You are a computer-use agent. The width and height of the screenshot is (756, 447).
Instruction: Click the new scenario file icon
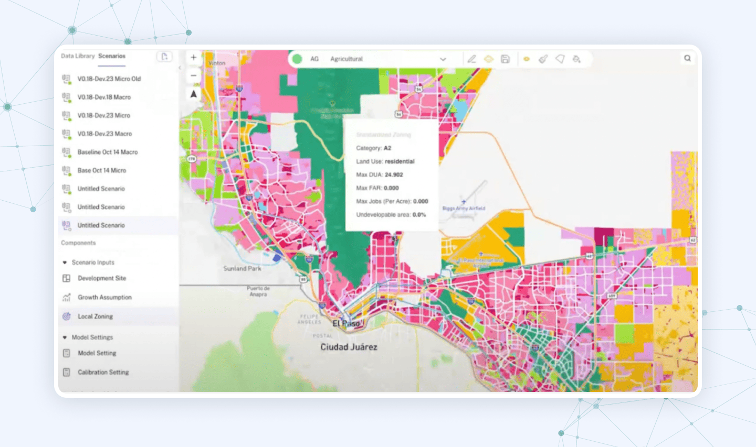point(164,57)
